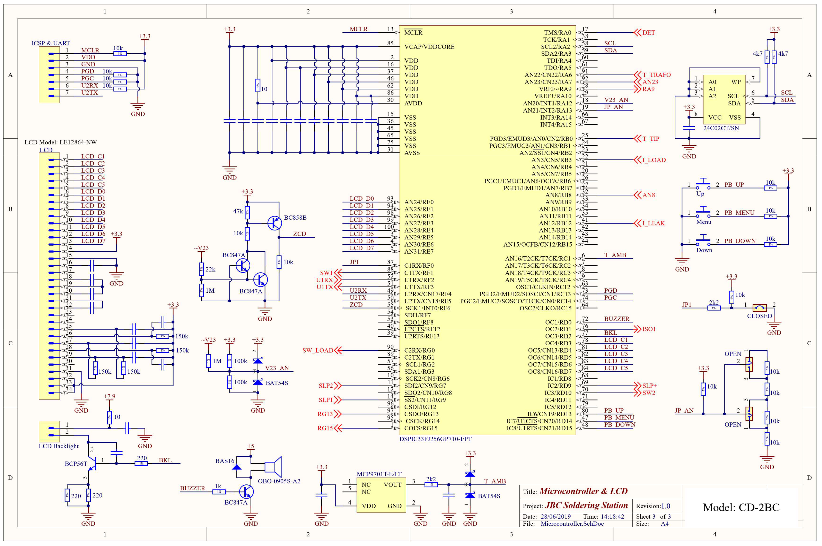The width and height of the screenshot is (822, 546).
Task: Select the date 28/06/2019
Action: point(556,517)
